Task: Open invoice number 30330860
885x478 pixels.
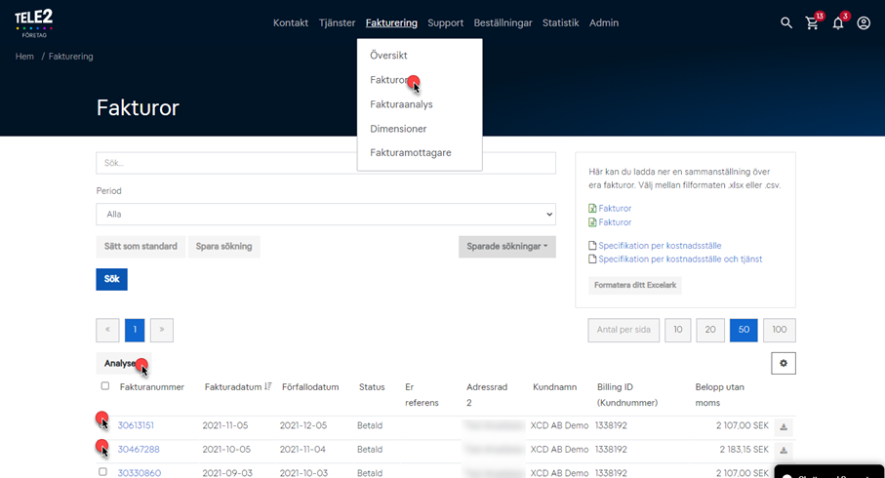Action: pyautogui.click(x=139, y=473)
